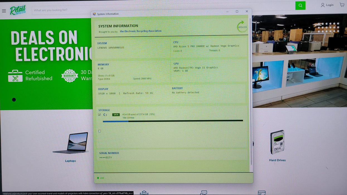Click the Certified Refurbished toolbox icon

point(15,76)
